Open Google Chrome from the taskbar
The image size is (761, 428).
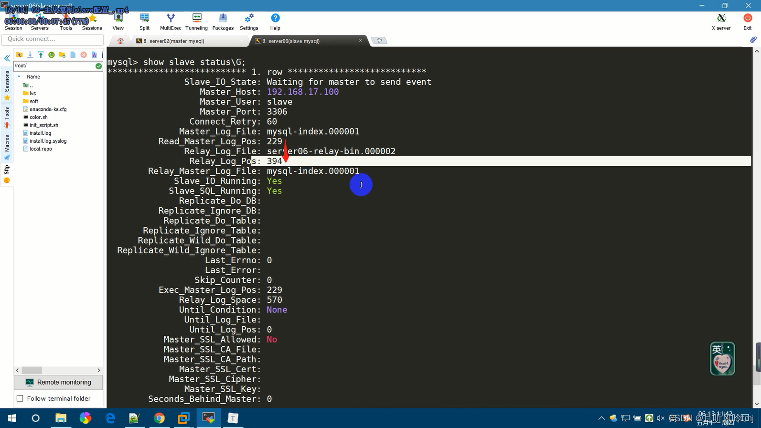[x=159, y=418]
